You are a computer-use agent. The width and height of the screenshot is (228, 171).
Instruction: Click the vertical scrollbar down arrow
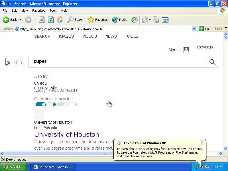[225, 149]
